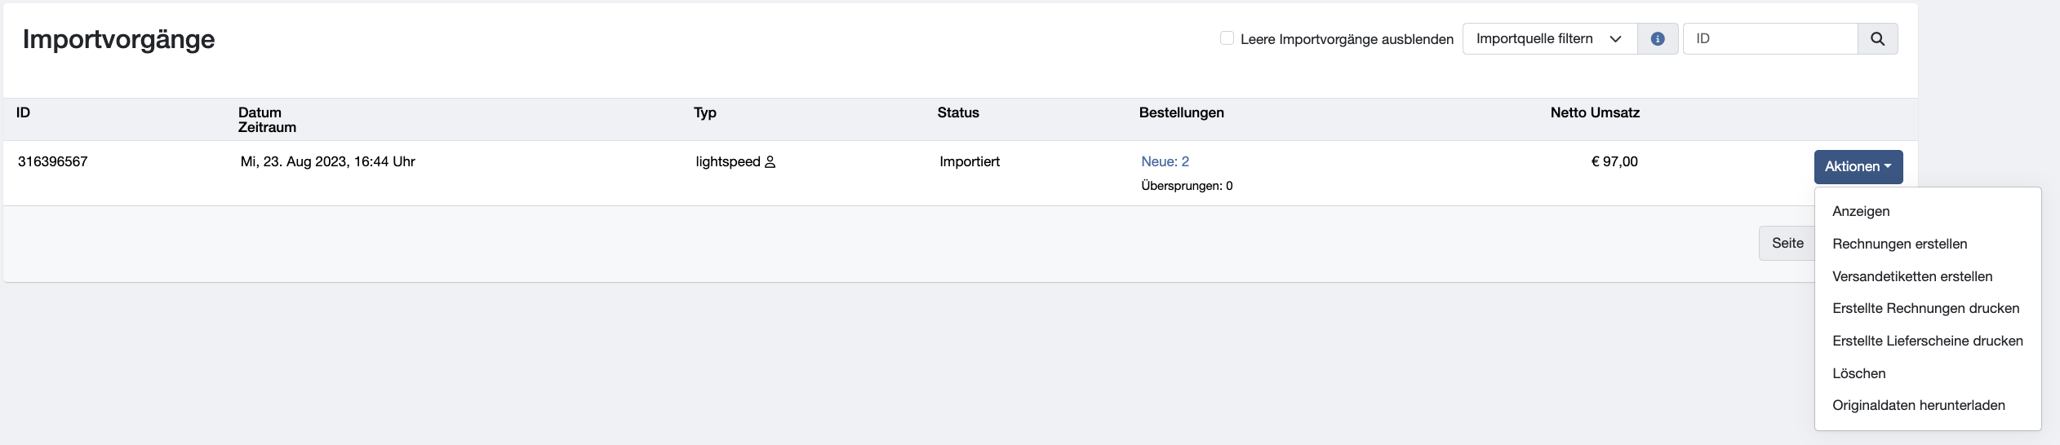This screenshot has height=445, width=2060.
Task: Select Anzeigen from the actions menu
Action: coord(1861,211)
